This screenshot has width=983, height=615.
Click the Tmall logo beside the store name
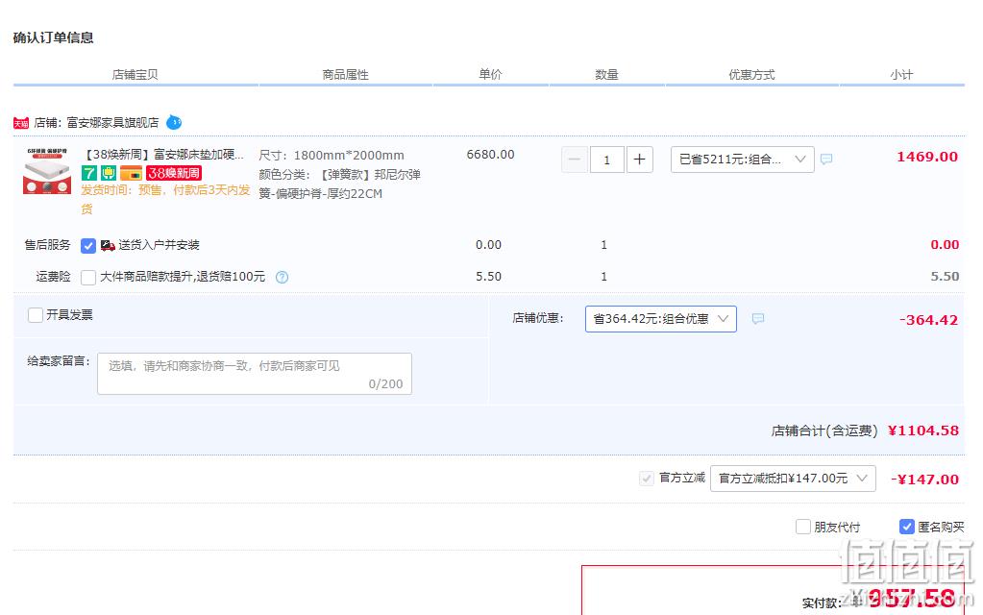pos(21,123)
